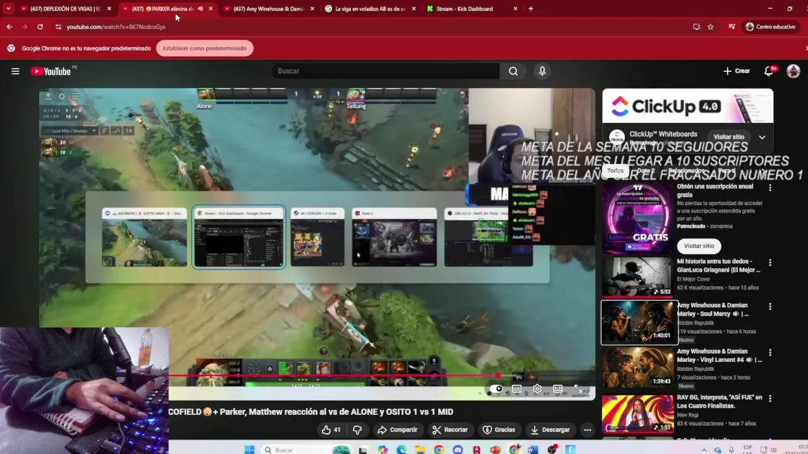Close the PARKER elimina tab
The width and height of the screenshot is (808, 454).
pyautogui.click(x=211, y=9)
